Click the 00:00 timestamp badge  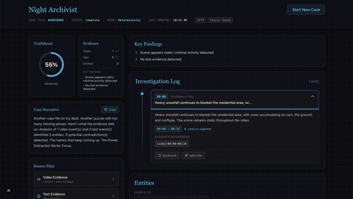pyautogui.click(x=161, y=97)
